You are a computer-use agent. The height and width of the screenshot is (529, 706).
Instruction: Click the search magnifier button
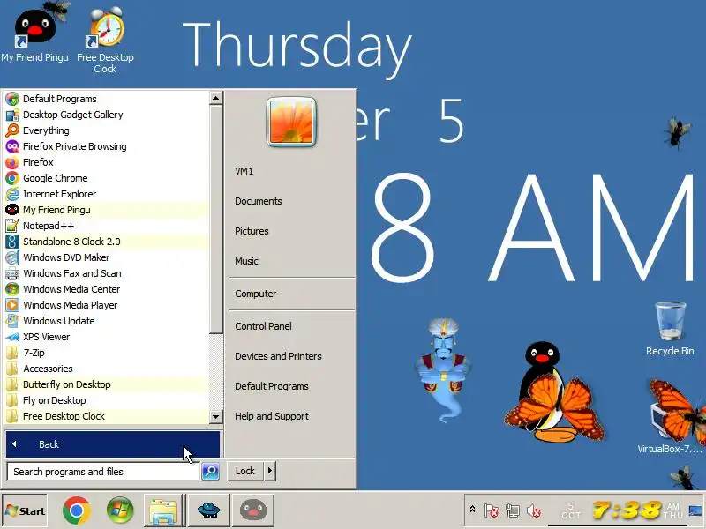pyautogui.click(x=210, y=471)
